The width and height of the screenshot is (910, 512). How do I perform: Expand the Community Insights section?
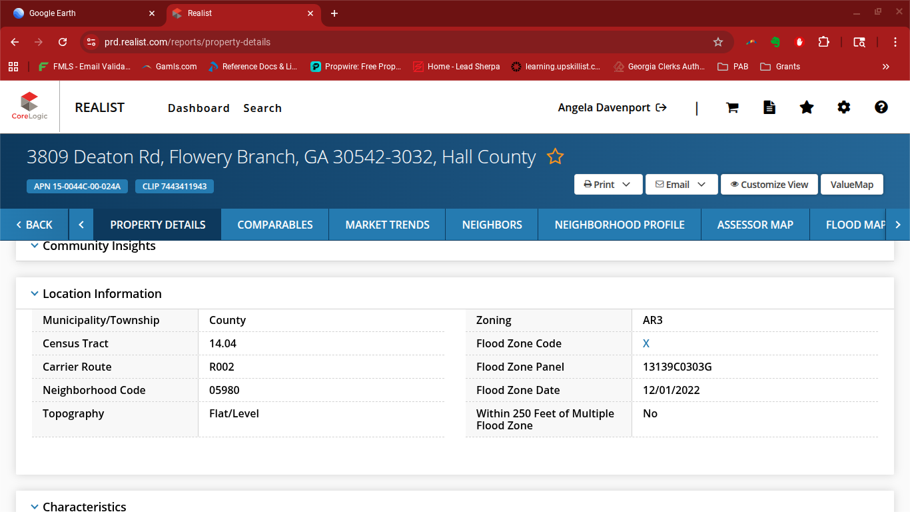(x=35, y=246)
